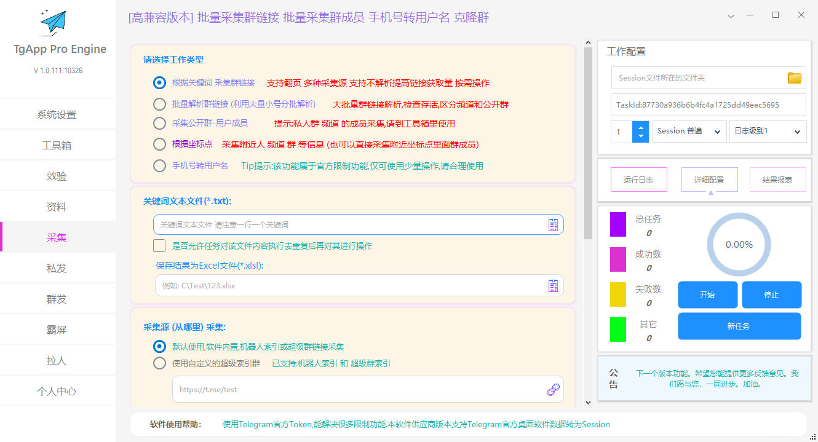This screenshot has width=818, height=442.
Task: Expand the 日志级别1 dropdown
Action: 768,132
